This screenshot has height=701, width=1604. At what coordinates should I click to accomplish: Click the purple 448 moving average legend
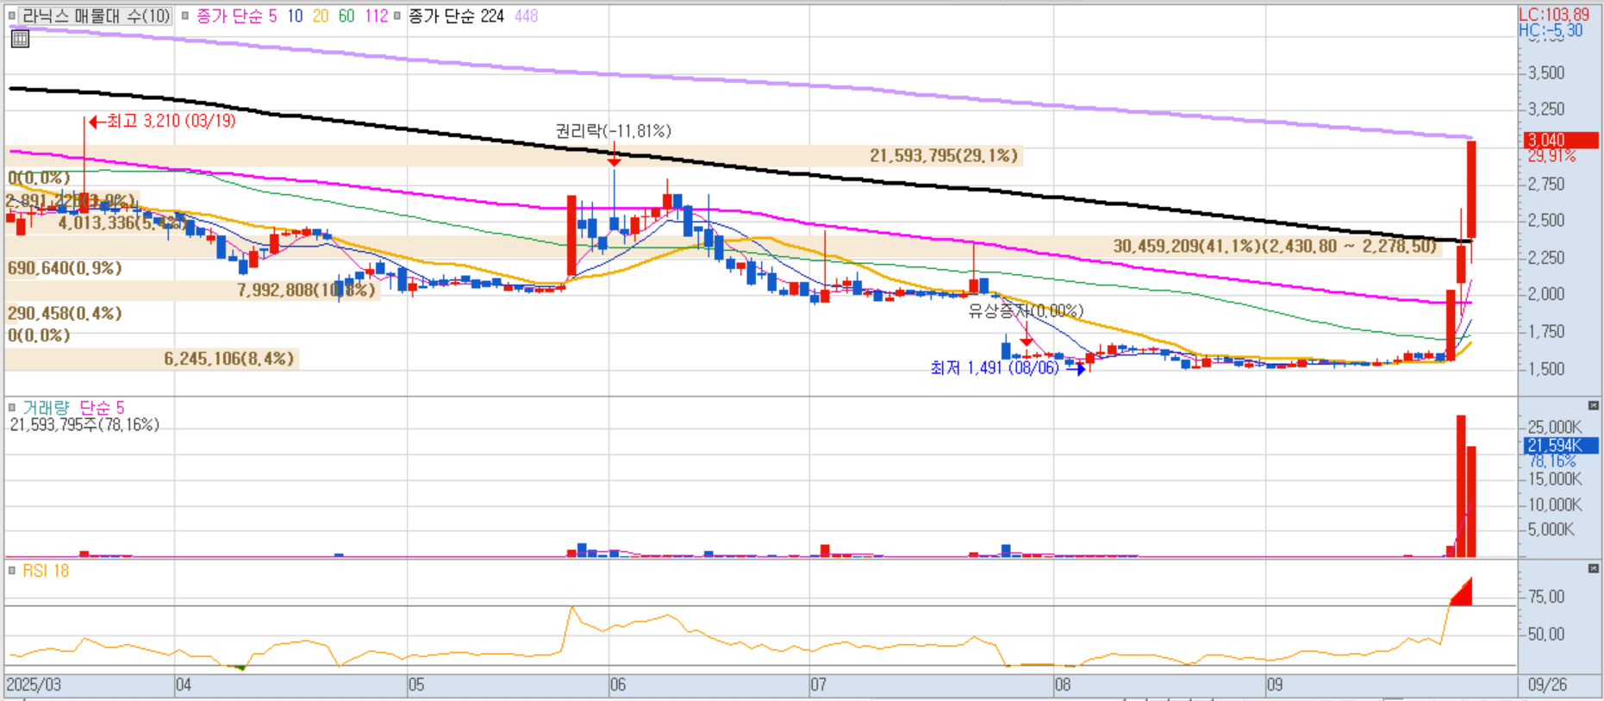pyautogui.click(x=527, y=16)
